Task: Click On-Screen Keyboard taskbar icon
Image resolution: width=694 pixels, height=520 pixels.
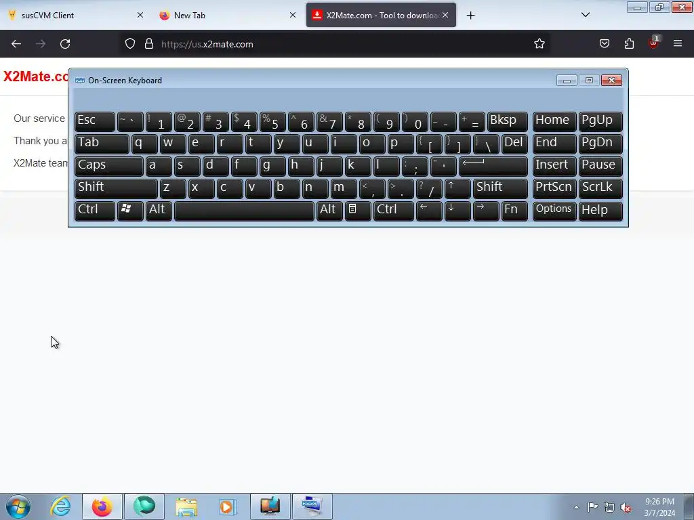Action: 312,506
